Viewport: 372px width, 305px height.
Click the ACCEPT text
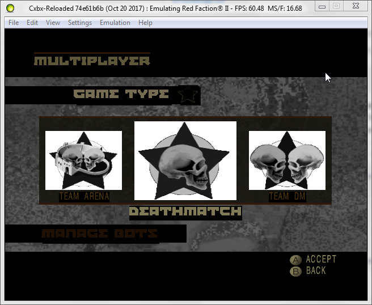coord(321,259)
